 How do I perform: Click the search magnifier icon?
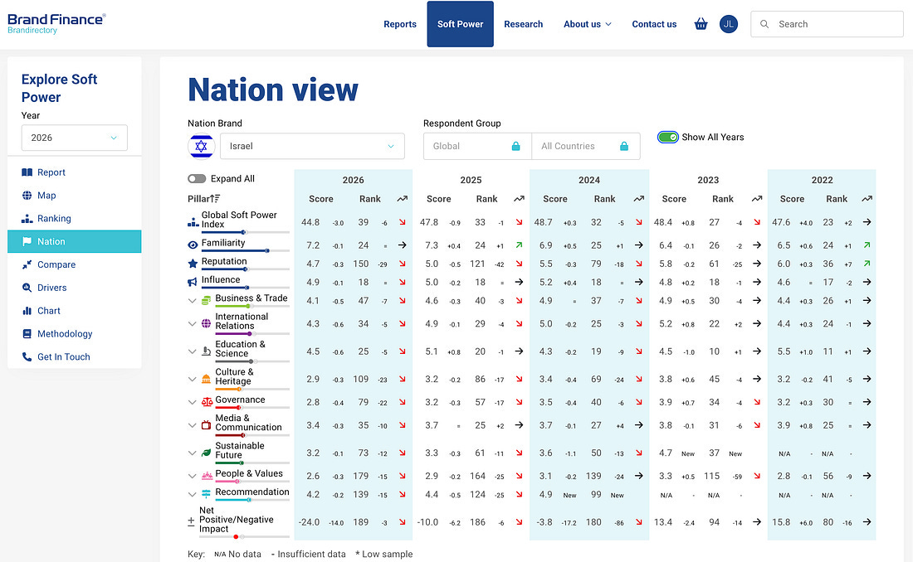[764, 24]
